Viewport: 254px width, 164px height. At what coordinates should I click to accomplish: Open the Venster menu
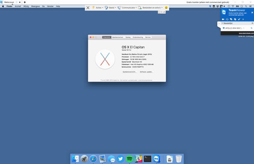point(50,6)
